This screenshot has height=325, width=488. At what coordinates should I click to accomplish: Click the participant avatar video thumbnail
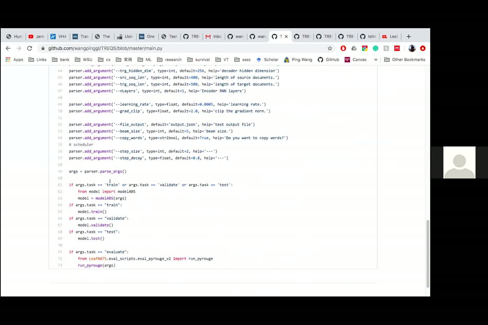(x=459, y=162)
